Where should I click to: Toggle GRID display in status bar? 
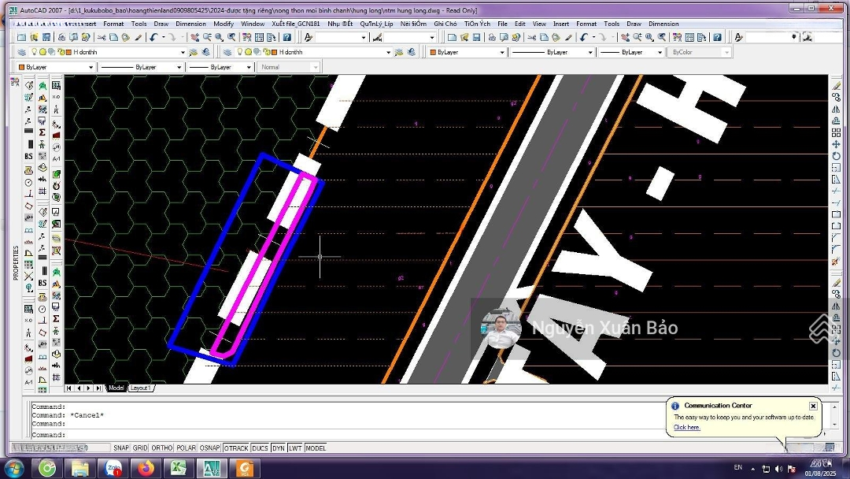point(140,448)
